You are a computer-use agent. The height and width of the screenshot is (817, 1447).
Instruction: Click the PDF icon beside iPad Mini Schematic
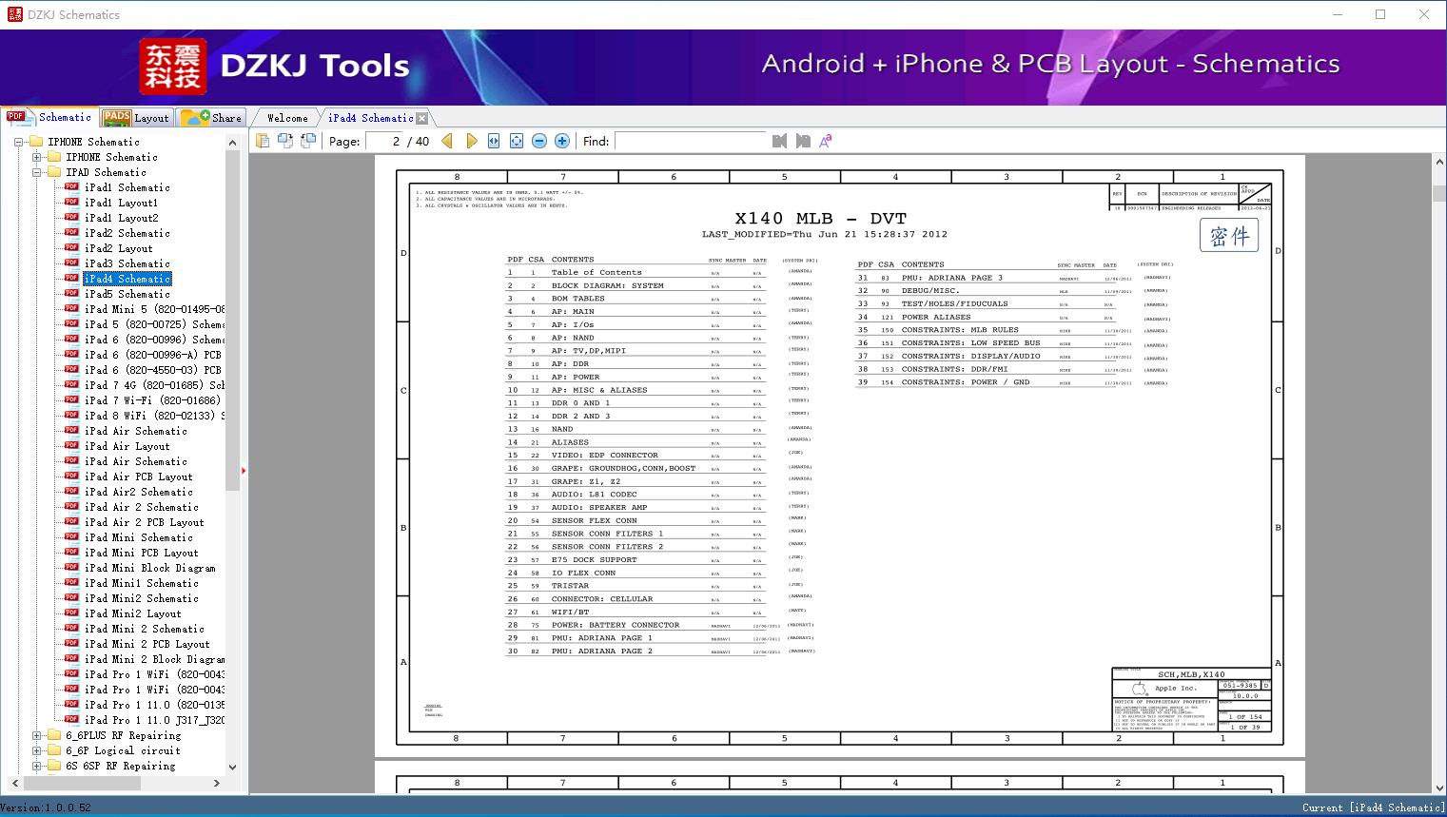coord(71,537)
